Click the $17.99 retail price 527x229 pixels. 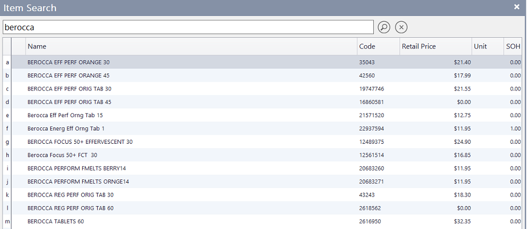(463, 76)
